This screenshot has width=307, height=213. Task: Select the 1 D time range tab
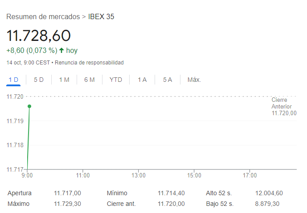coord(13,80)
